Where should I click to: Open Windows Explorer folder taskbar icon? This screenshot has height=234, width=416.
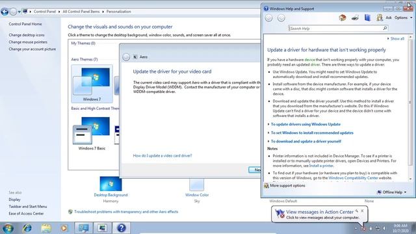click(x=46, y=228)
